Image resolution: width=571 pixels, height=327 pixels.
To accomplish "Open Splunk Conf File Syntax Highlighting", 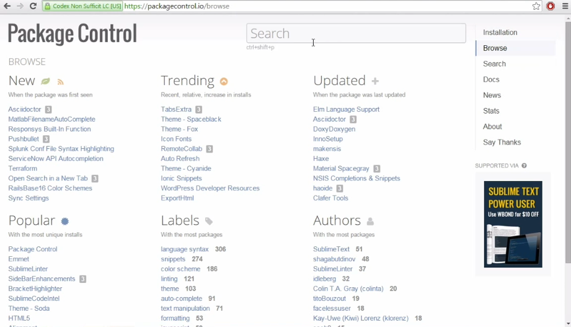I will tap(61, 149).
